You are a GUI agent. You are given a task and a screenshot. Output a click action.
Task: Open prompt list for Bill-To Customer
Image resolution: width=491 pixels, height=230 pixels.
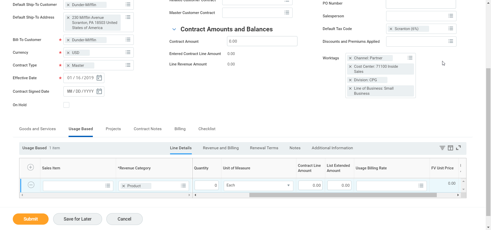[128, 39]
